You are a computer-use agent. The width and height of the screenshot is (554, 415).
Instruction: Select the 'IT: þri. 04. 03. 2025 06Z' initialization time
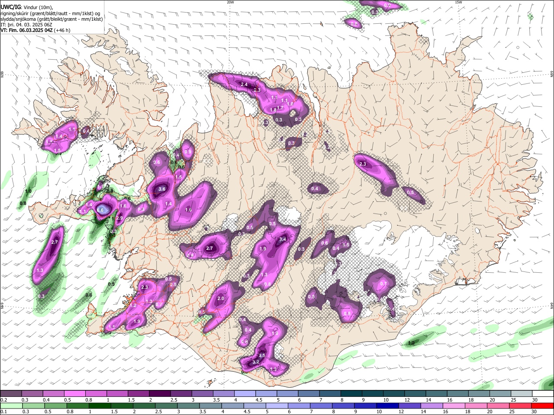point(26,25)
